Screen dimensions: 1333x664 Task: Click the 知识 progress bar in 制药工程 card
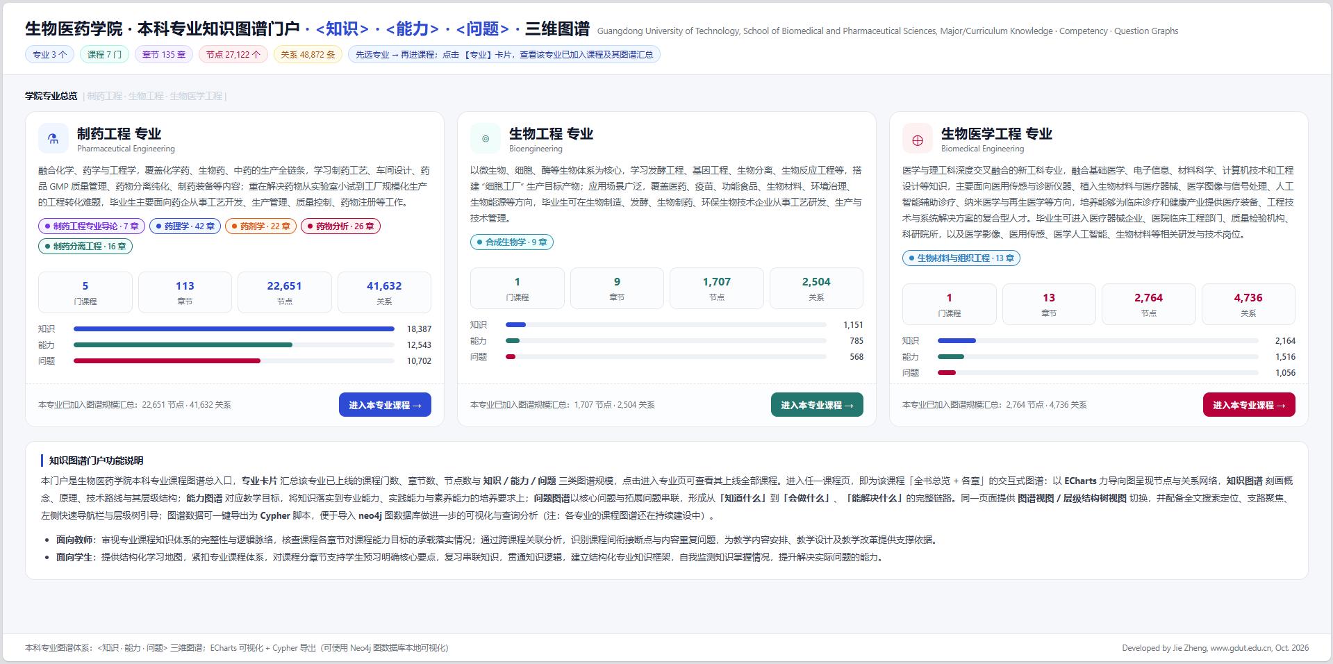234,329
